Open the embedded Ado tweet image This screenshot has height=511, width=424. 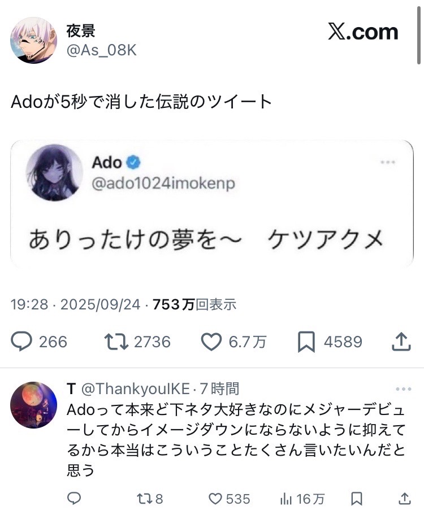(212, 203)
